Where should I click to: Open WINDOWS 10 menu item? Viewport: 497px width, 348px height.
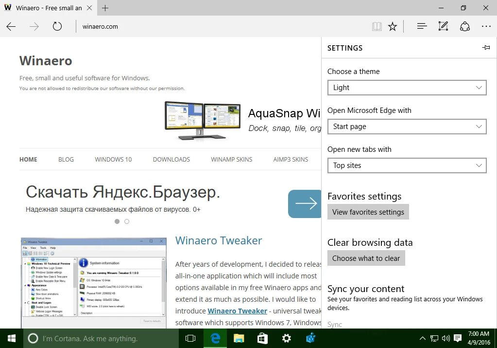coord(113,159)
